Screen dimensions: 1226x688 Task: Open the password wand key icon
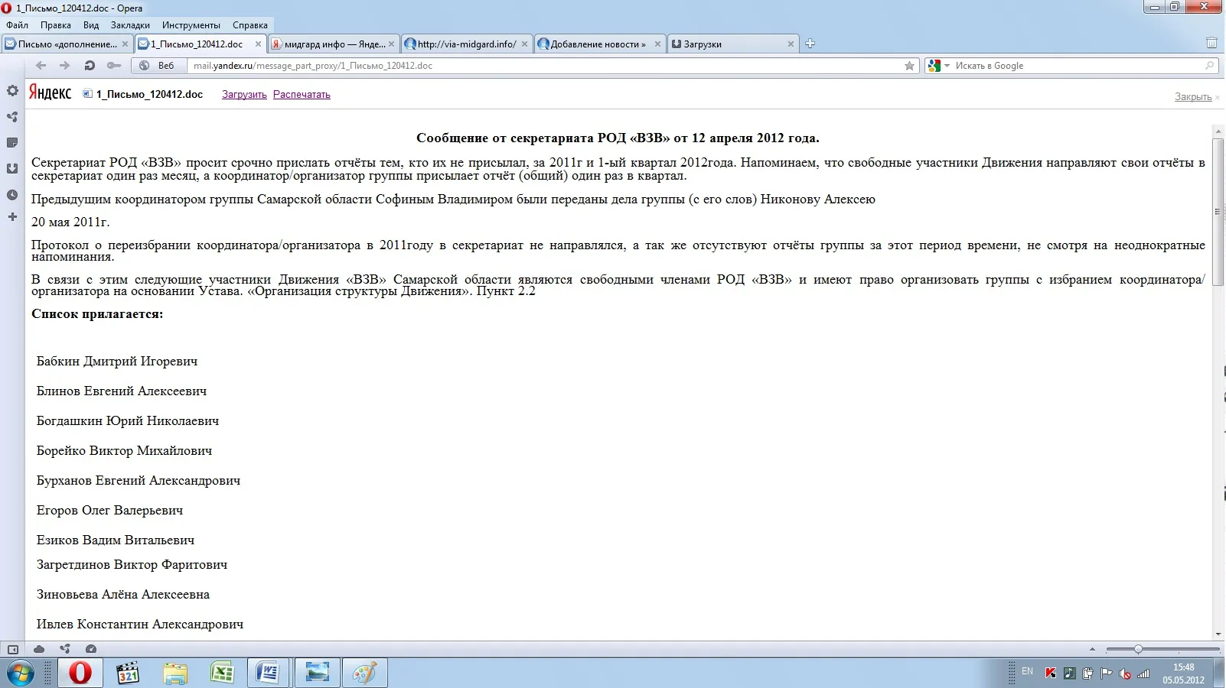click(114, 66)
